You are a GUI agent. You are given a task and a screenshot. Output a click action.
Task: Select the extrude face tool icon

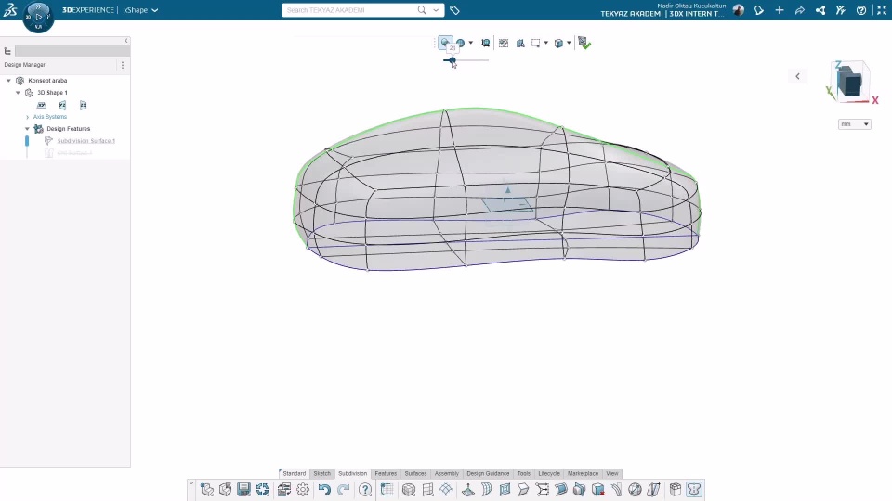pyautogui.click(x=468, y=490)
